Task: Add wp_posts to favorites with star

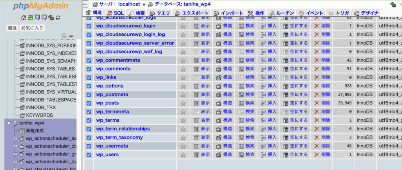Action: [183, 103]
